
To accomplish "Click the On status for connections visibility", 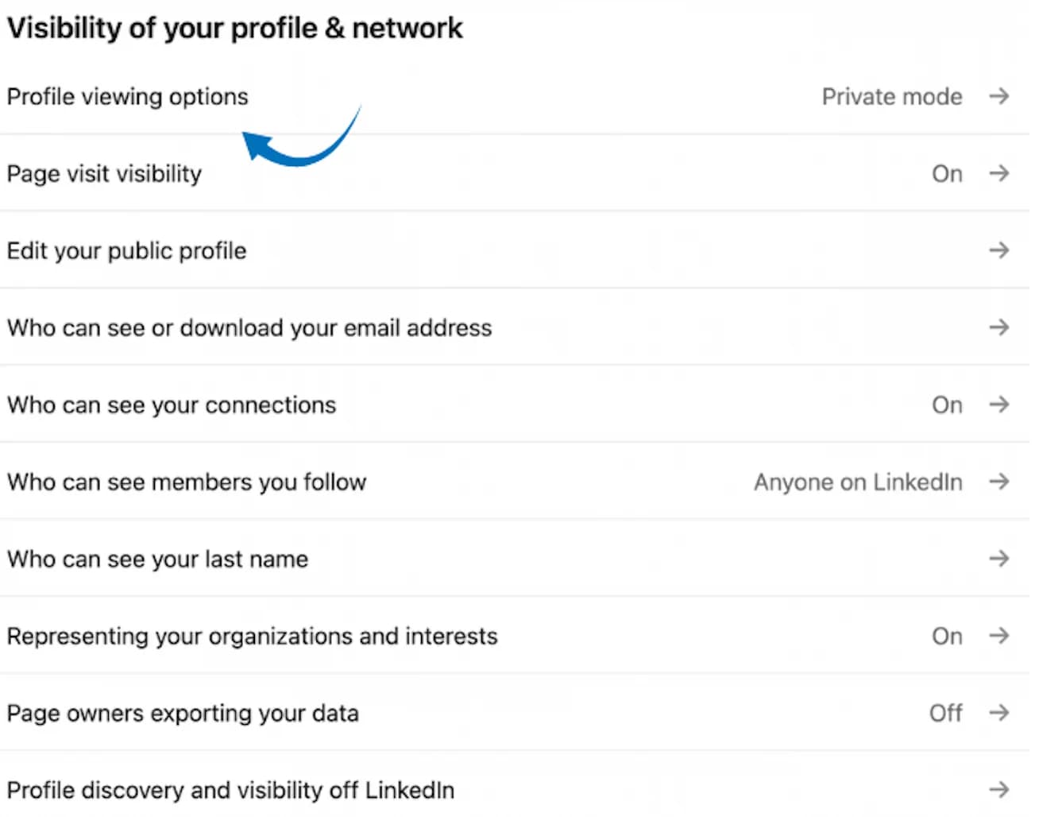I will (947, 405).
